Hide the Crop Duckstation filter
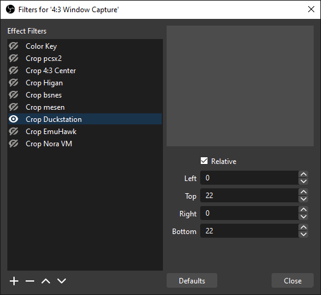Image resolution: width=321 pixels, height=295 pixels. [x=13, y=119]
